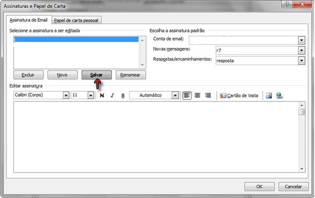Select the Assinatura de Email tab
The image size is (315, 198).
point(29,20)
